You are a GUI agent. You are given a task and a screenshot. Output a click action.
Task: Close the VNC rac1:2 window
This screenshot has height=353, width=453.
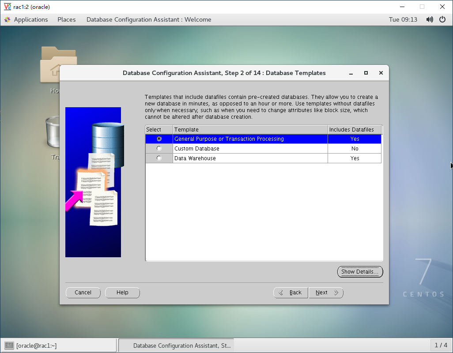tap(442, 7)
